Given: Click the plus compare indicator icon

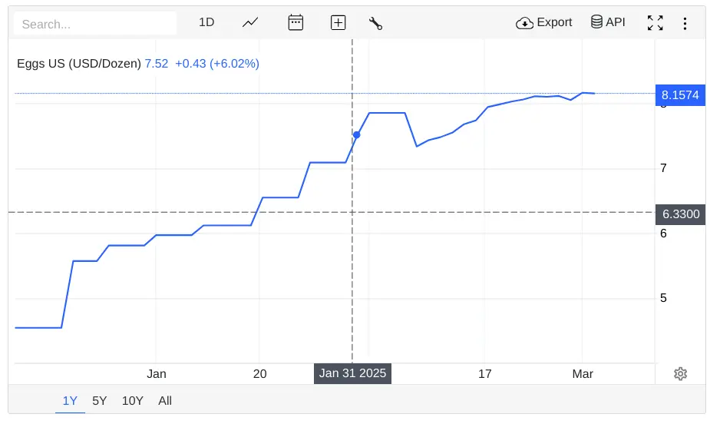Looking at the screenshot, I should (338, 23).
